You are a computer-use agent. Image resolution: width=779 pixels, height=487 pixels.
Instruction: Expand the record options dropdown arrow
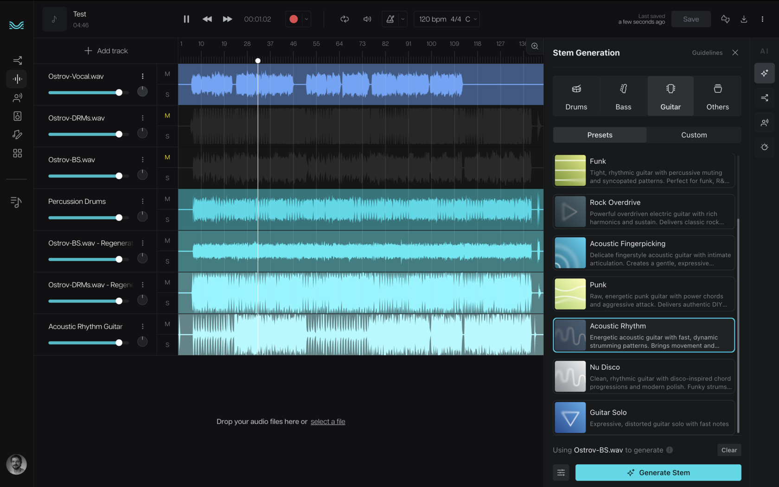(306, 19)
